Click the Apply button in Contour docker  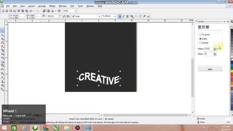point(210,70)
